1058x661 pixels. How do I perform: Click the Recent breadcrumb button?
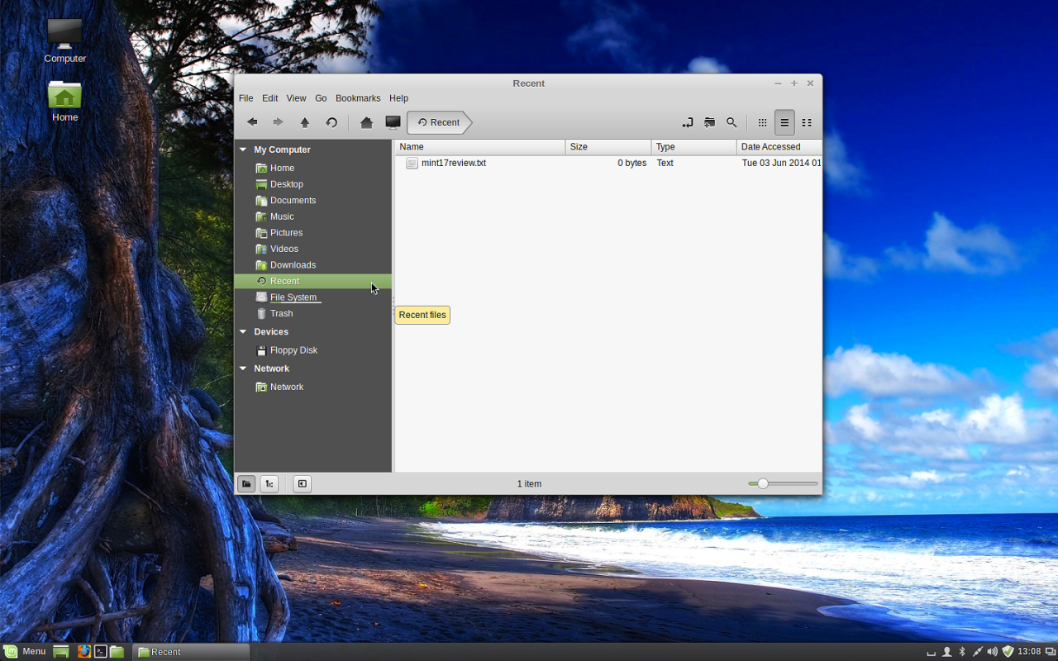[438, 121]
